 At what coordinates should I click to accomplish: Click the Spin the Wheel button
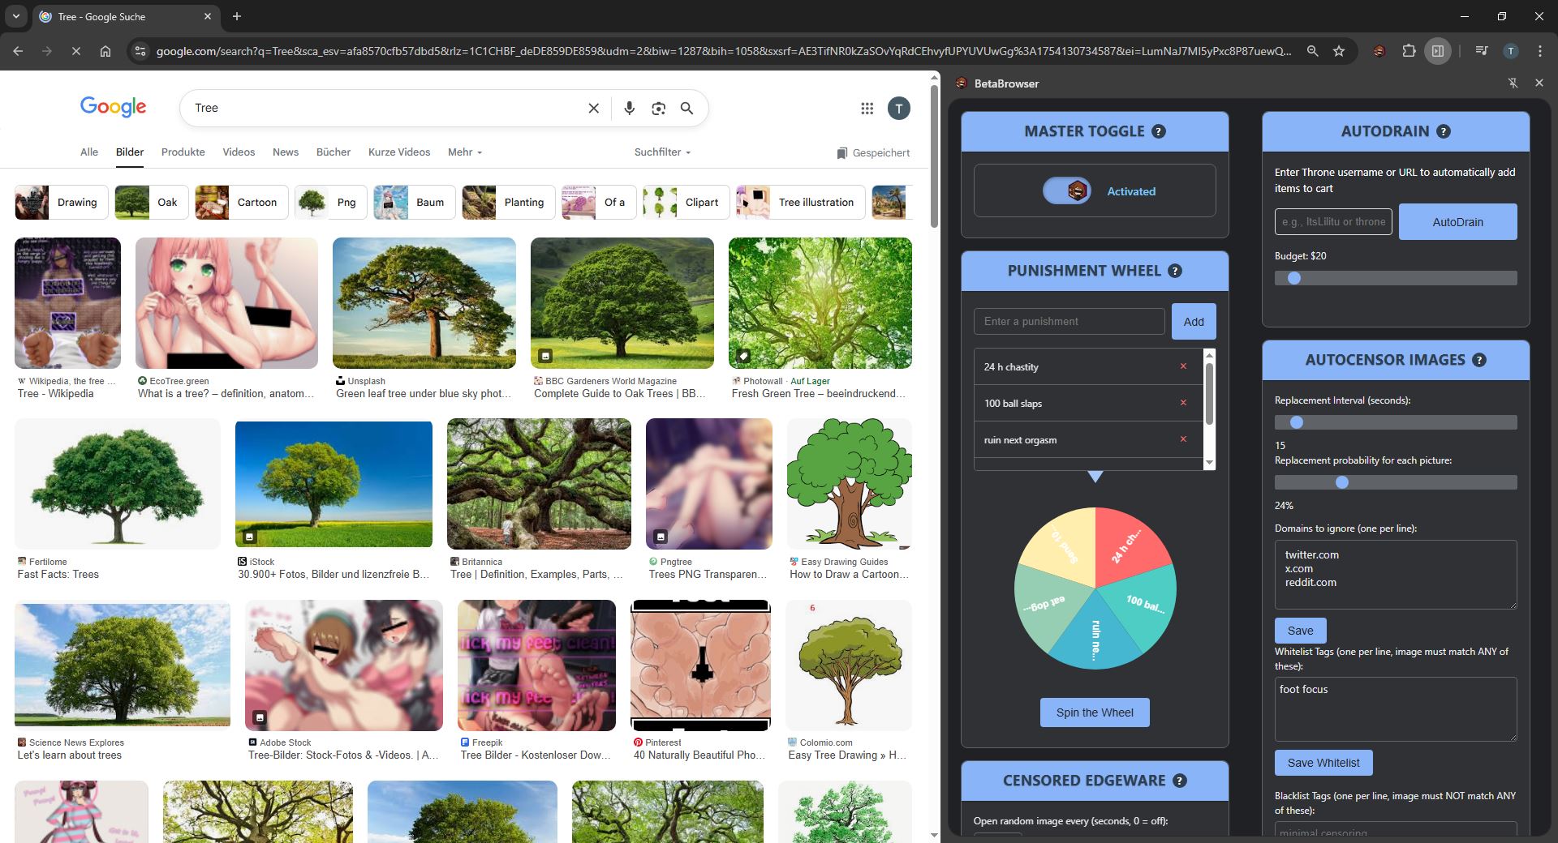[x=1095, y=712]
